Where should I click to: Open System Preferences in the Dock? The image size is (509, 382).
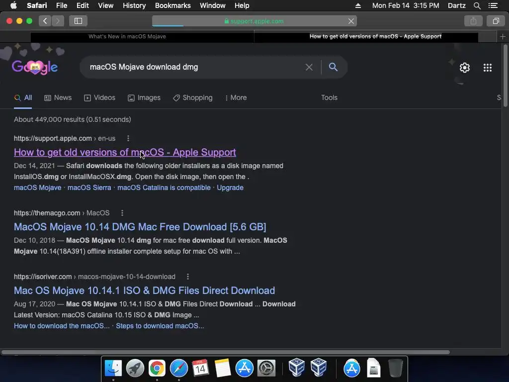[266, 368]
